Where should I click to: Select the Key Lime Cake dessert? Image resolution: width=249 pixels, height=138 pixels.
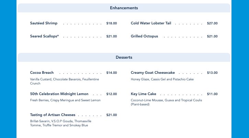click(x=144, y=94)
